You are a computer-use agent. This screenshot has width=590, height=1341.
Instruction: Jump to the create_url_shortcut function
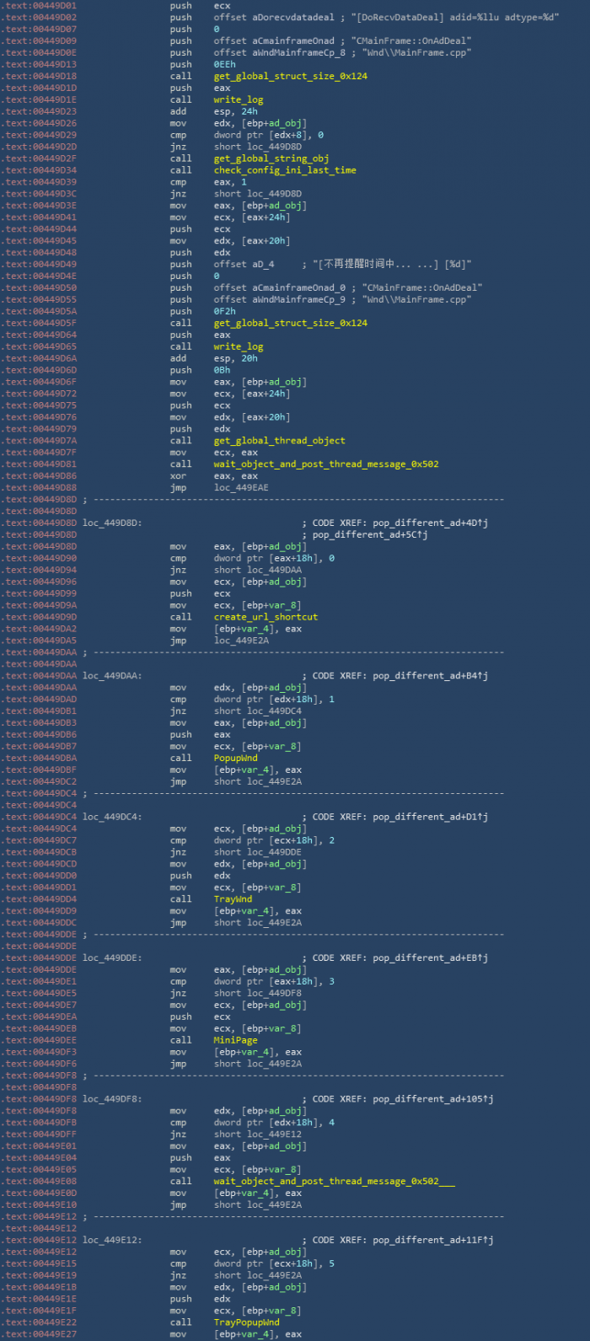(265, 617)
